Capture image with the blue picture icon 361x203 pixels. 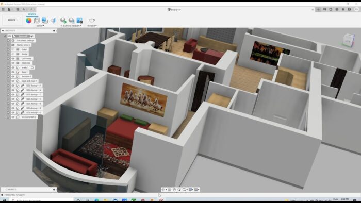click(79, 20)
